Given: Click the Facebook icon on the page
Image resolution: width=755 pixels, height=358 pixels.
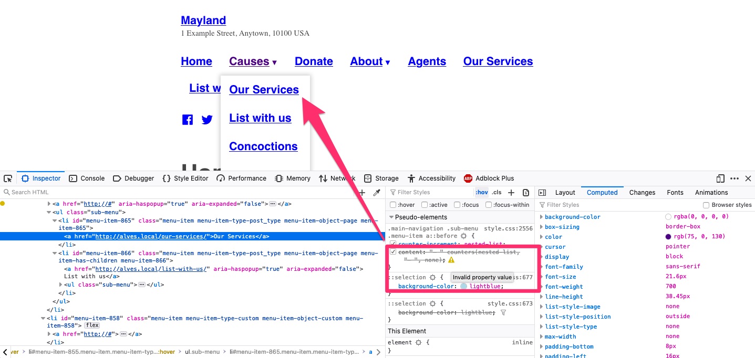Looking at the screenshot, I should click(x=187, y=119).
